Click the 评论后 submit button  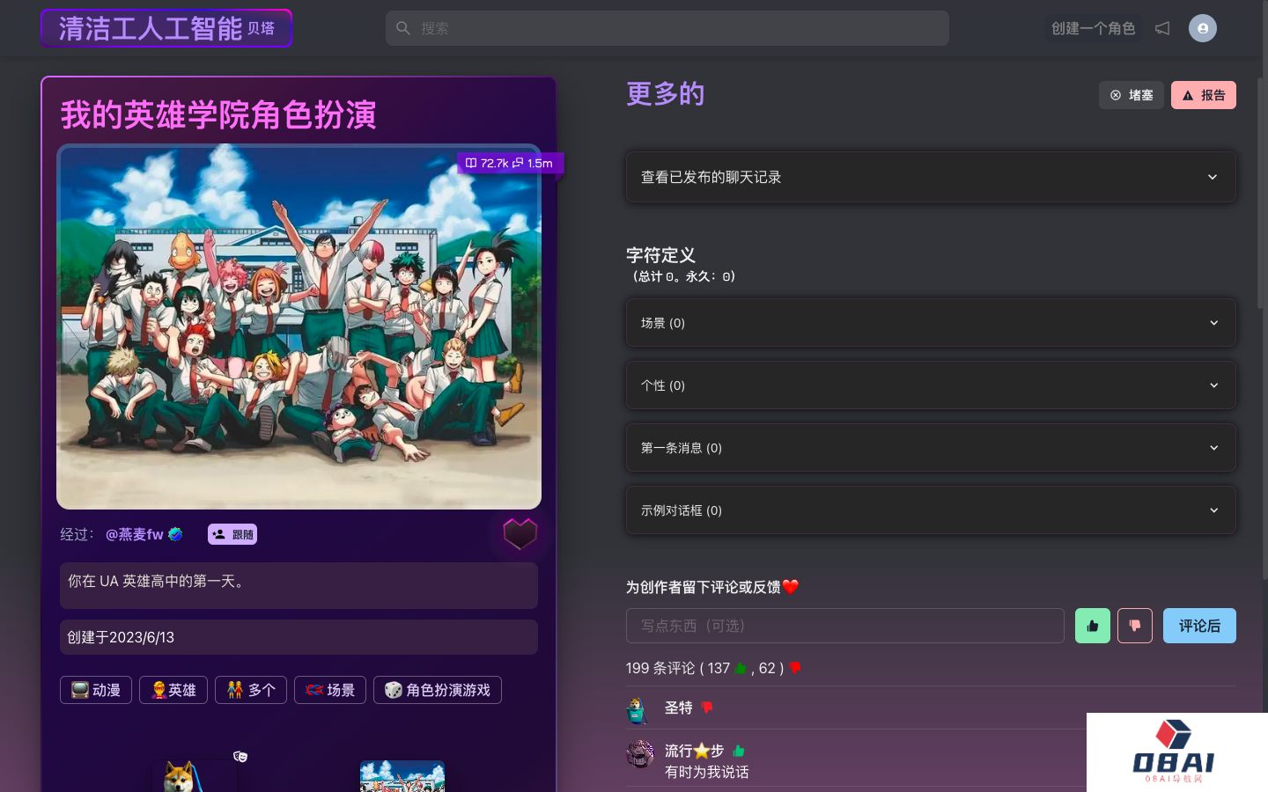point(1198,626)
